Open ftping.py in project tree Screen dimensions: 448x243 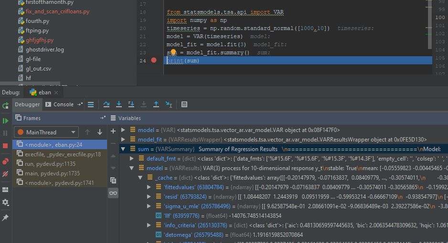(x=37, y=30)
